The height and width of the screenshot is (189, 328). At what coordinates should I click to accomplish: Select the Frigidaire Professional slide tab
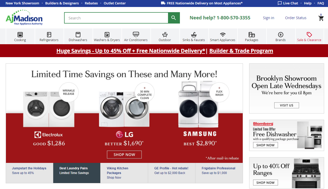(219, 173)
